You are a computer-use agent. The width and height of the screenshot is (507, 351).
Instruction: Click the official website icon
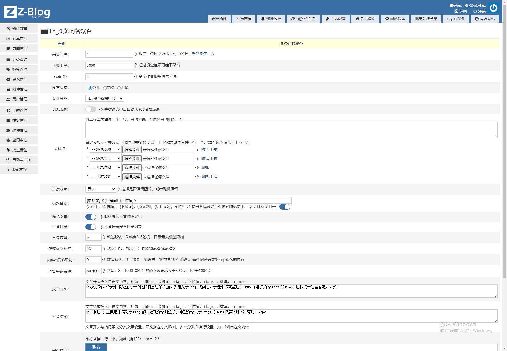477,19
